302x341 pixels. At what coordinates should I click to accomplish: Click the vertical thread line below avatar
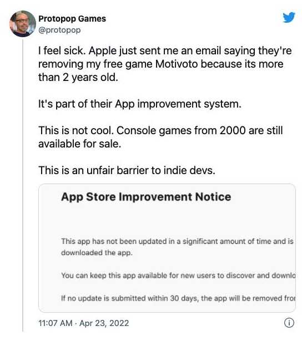[23, 185]
